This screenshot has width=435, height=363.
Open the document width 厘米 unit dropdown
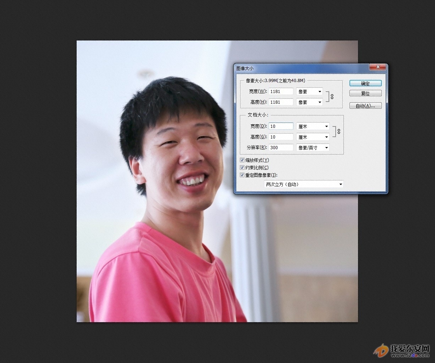(313, 126)
